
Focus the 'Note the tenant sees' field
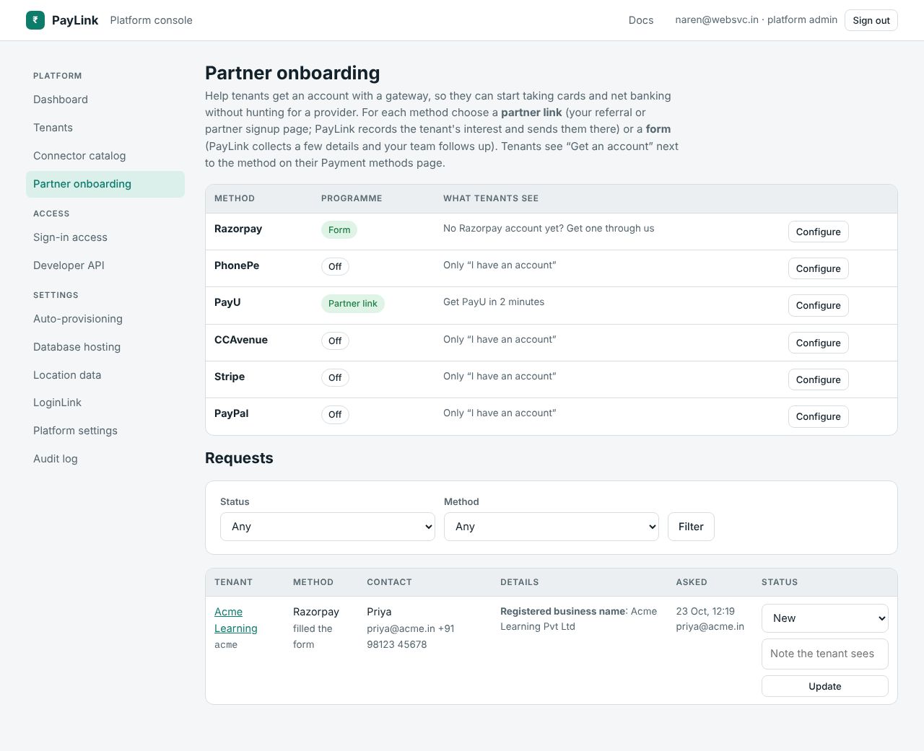[825, 654]
